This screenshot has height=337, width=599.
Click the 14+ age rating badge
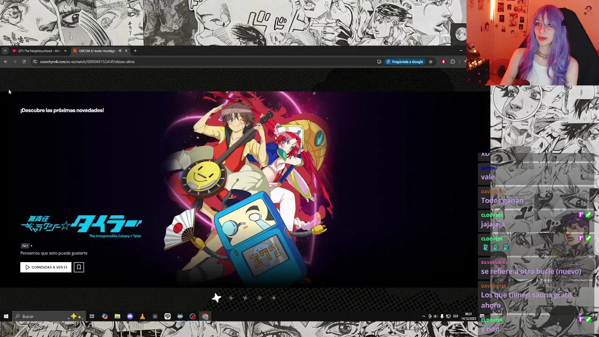pyautogui.click(x=25, y=246)
